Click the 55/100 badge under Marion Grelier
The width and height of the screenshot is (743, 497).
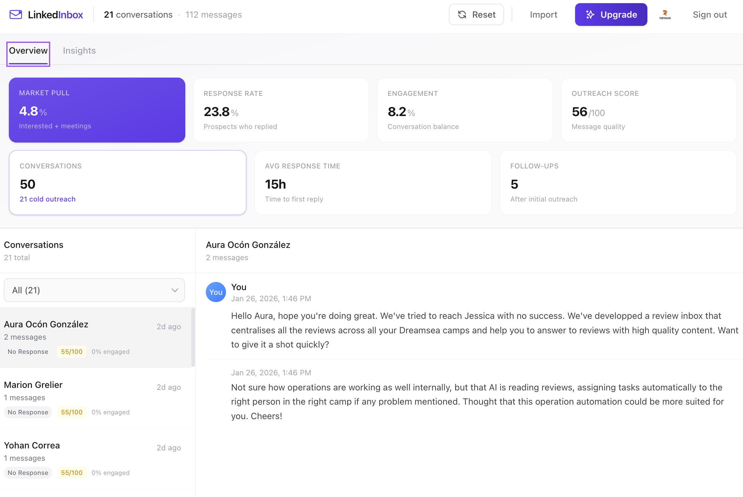click(71, 412)
